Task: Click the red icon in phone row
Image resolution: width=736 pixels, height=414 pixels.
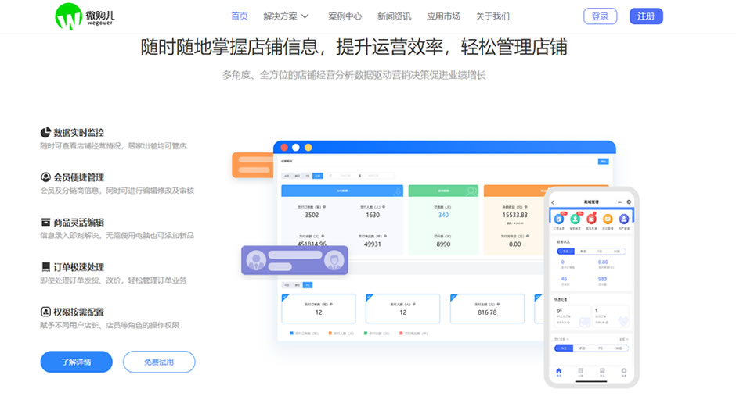Action: point(591,219)
